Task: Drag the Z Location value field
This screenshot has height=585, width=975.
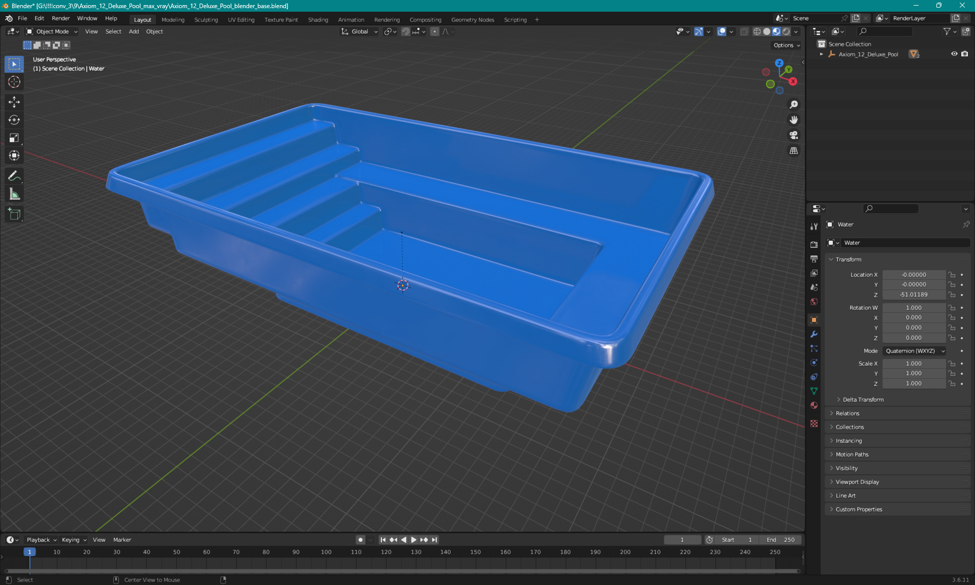Action: point(913,294)
